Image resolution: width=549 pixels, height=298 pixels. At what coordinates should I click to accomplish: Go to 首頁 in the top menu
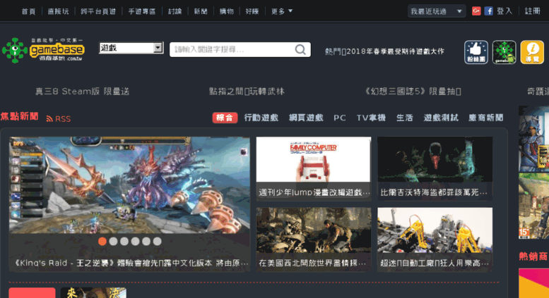(x=28, y=11)
